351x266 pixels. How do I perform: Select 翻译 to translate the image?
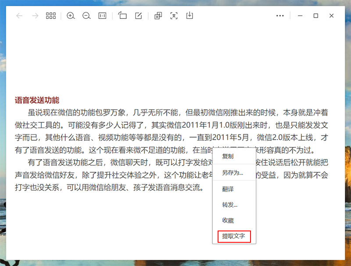pos(229,189)
